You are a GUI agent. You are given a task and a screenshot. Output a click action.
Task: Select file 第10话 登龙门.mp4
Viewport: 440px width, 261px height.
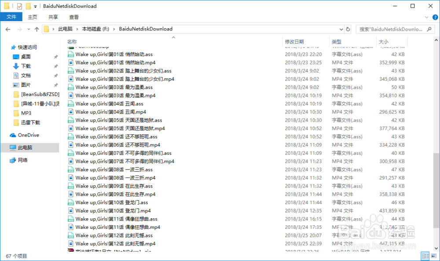click(x=113, y=211)
